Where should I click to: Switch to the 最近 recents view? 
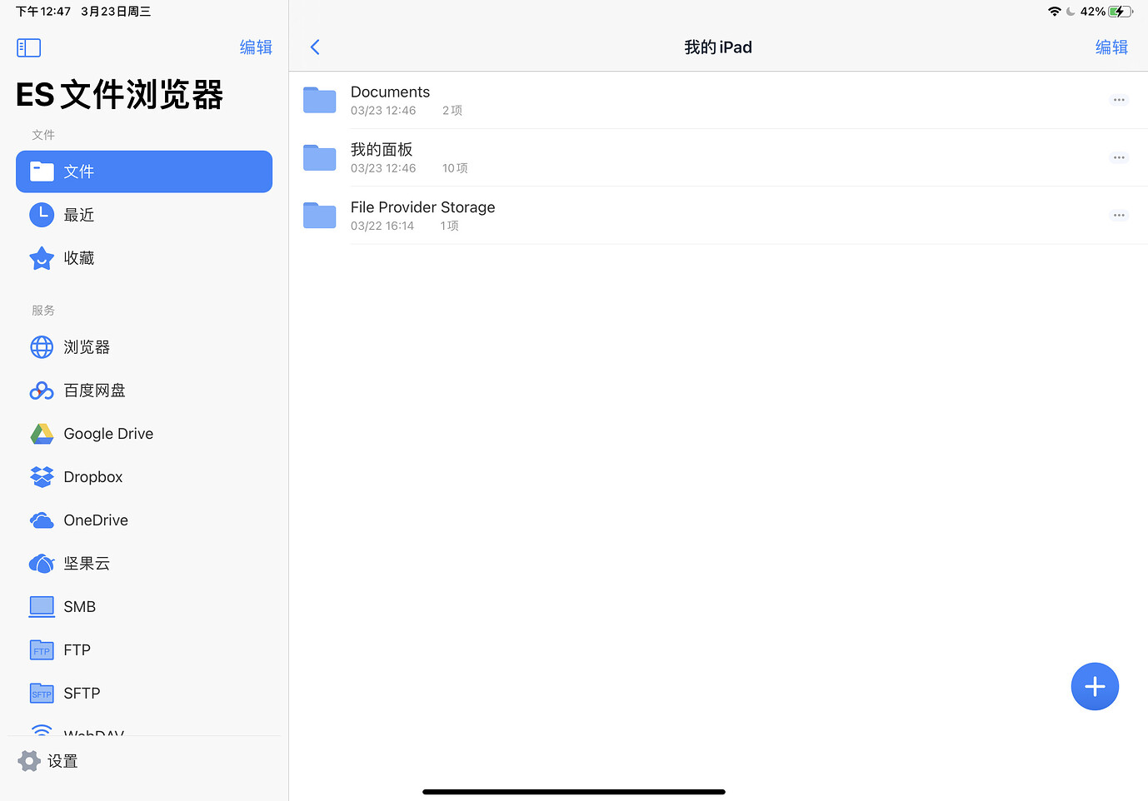coord(79,215)
